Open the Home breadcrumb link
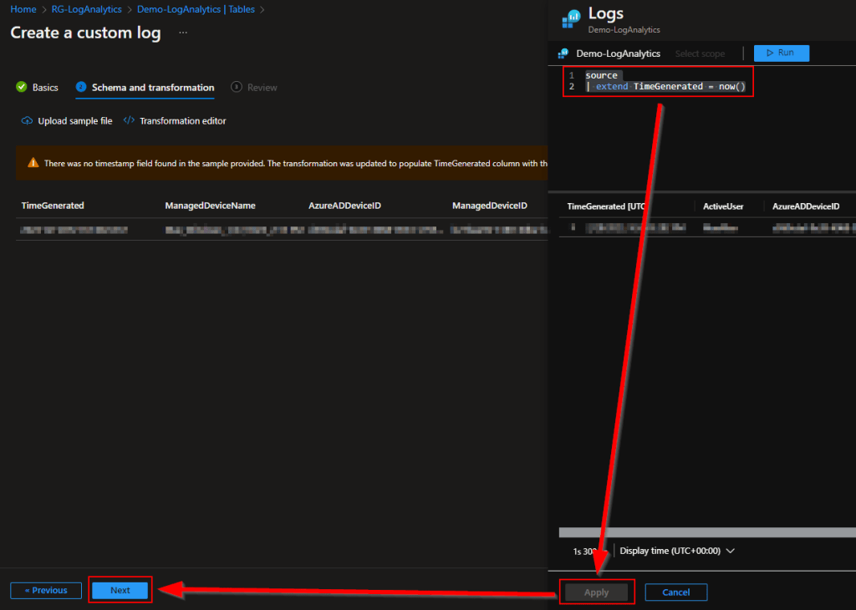Image resolution: width=856 pixels, height=610 pixels. tap(23, 9)
